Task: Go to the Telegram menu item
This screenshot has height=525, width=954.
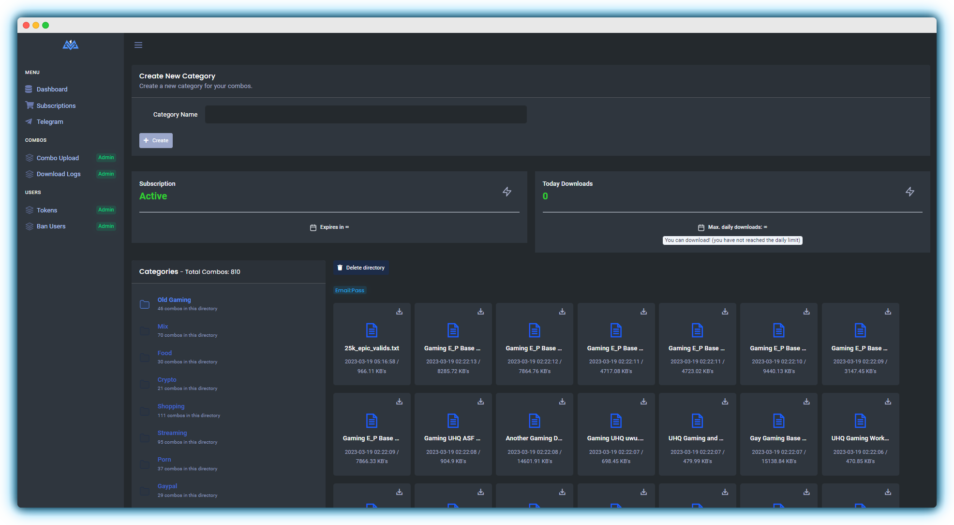Action: pyautogui.click(x=50, y=122)
